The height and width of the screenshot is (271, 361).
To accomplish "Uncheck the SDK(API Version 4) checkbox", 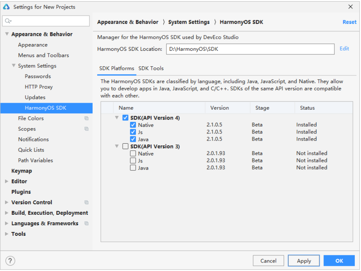I will [x=125, y=118].
